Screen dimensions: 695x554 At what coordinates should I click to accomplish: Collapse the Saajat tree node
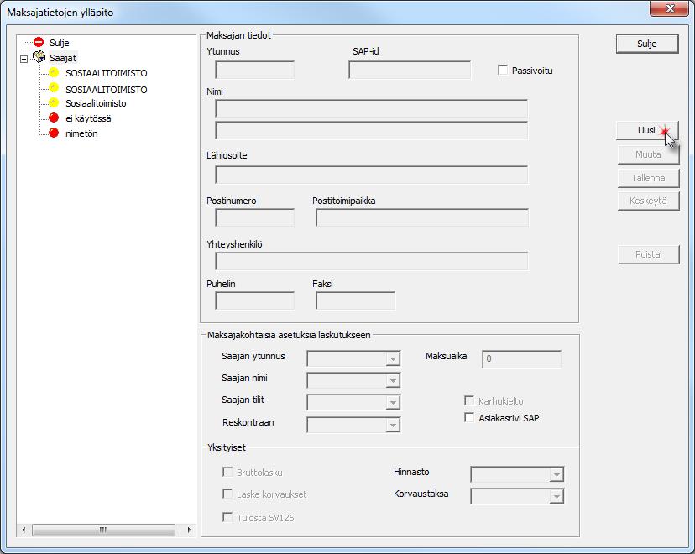coord(24,59)
